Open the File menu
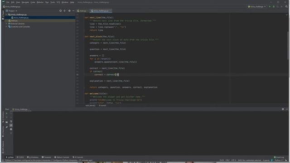Screen dimensions: 290x163 tap(8, 2)
